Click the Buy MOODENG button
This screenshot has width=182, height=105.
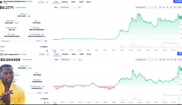coord(178,1)
